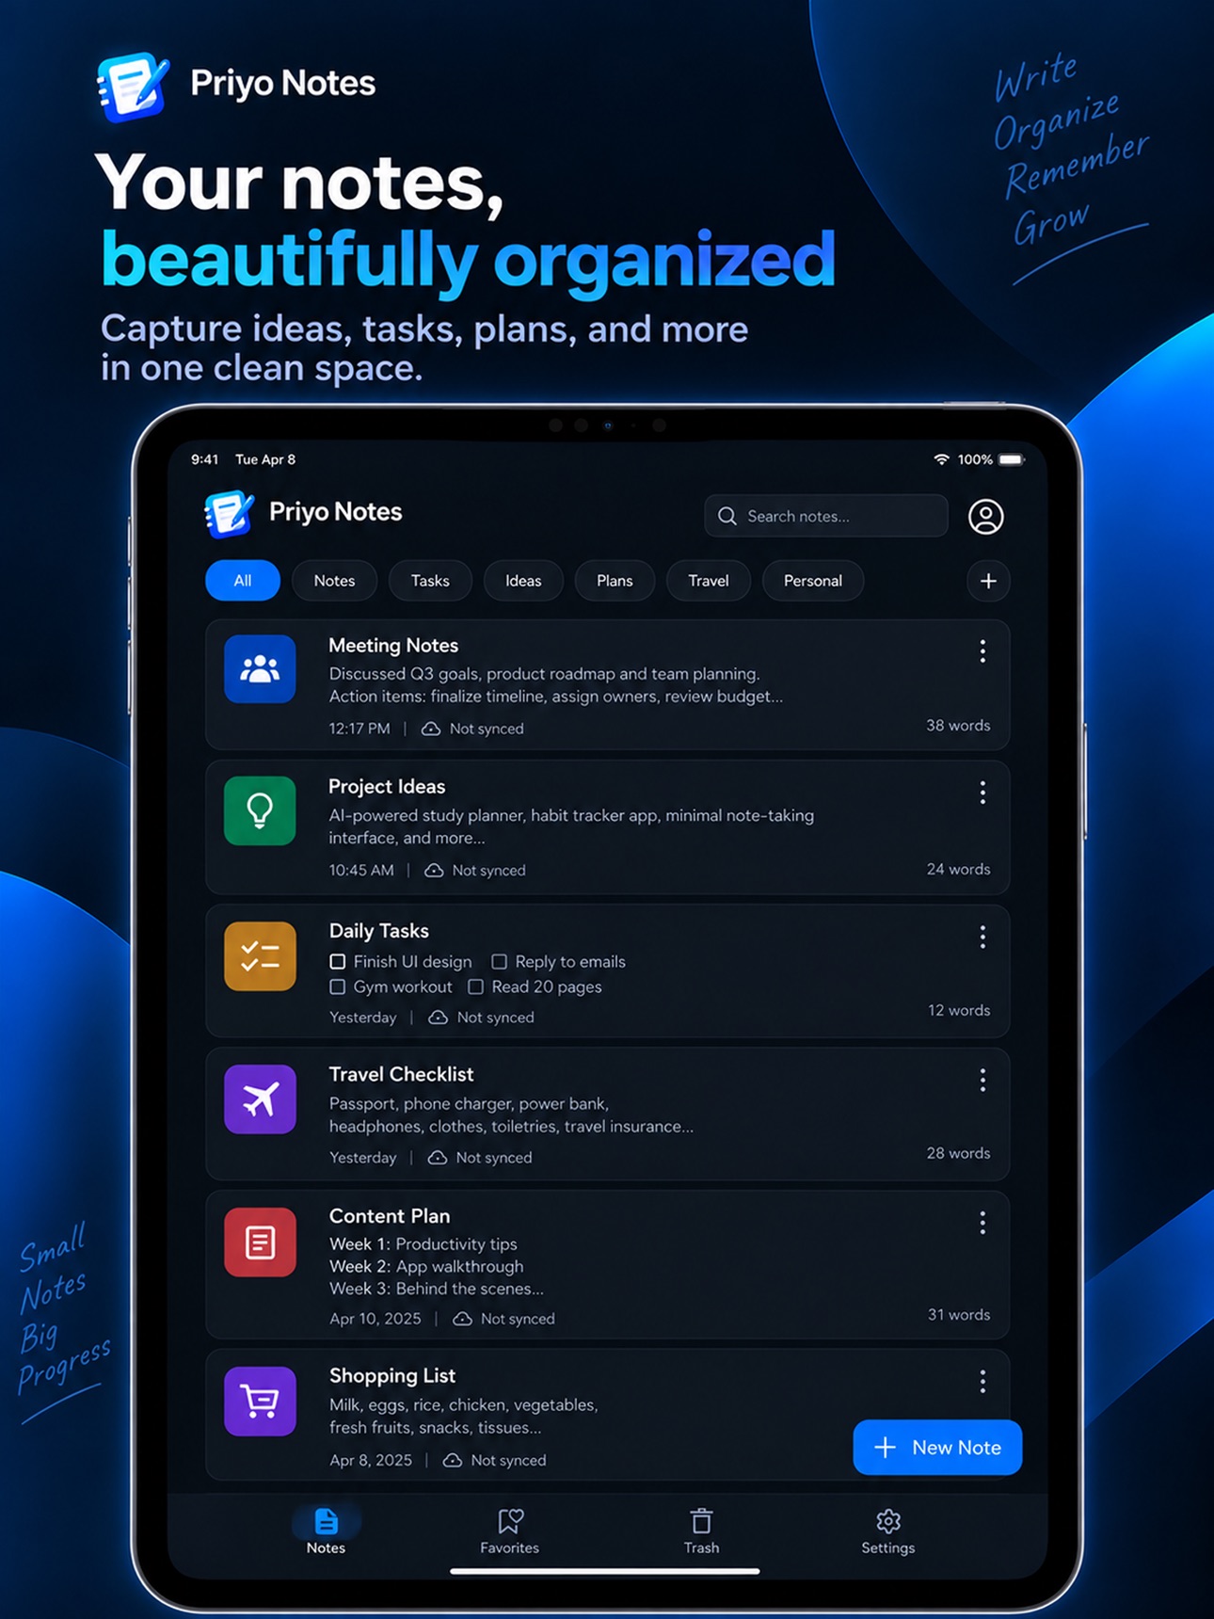Open the Meeting Notes three-dot menu
Image resolution: width=1214 pixels, height=1619 pixels.
tap(982, 651)
